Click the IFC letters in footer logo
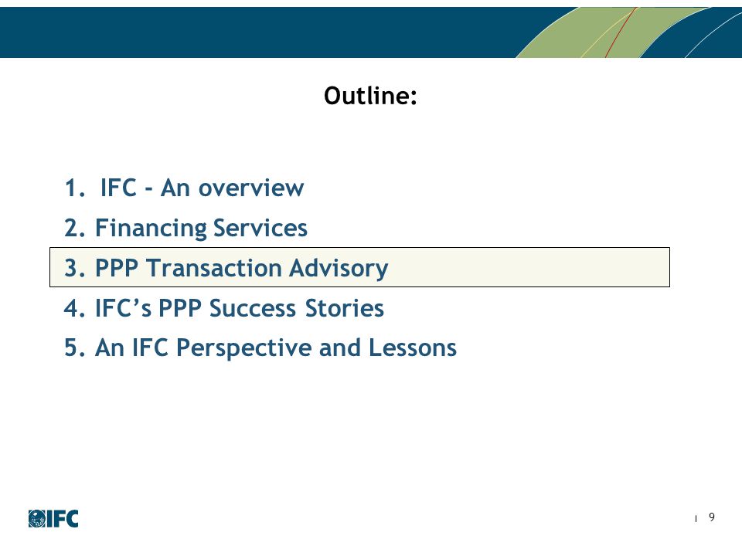Screen dimensions: 742x556 (63, 519)
